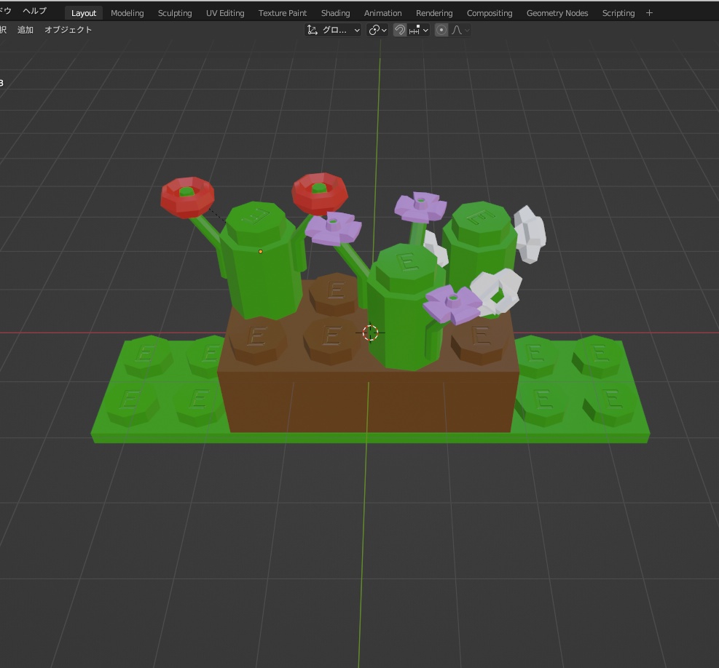Open the オブジェクト menu
Viewport: 719px width, 668px height.
(68, 30)
